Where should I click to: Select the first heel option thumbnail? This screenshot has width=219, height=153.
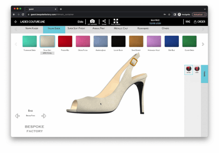coord(189,70)
